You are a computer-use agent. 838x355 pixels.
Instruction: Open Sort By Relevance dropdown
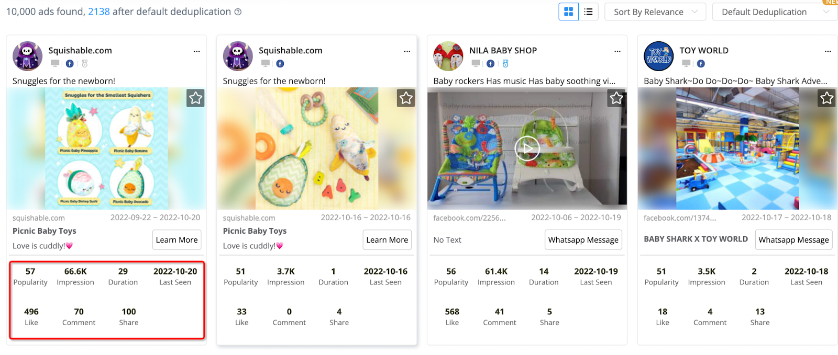coord(655,12)
